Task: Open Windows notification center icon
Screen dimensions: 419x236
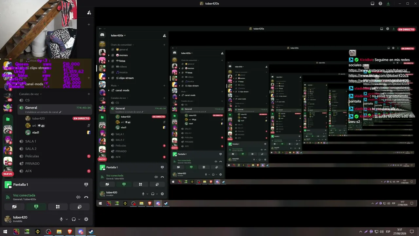Action: 412,231
